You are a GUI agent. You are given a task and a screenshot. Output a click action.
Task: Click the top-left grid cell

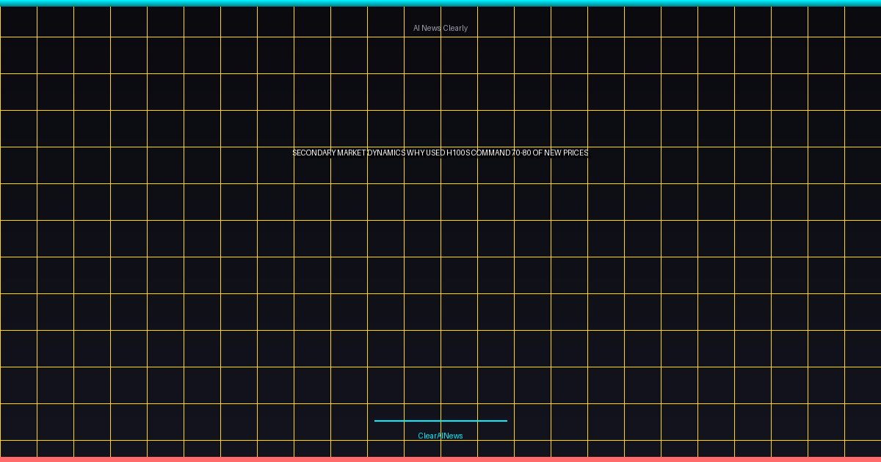18,22
